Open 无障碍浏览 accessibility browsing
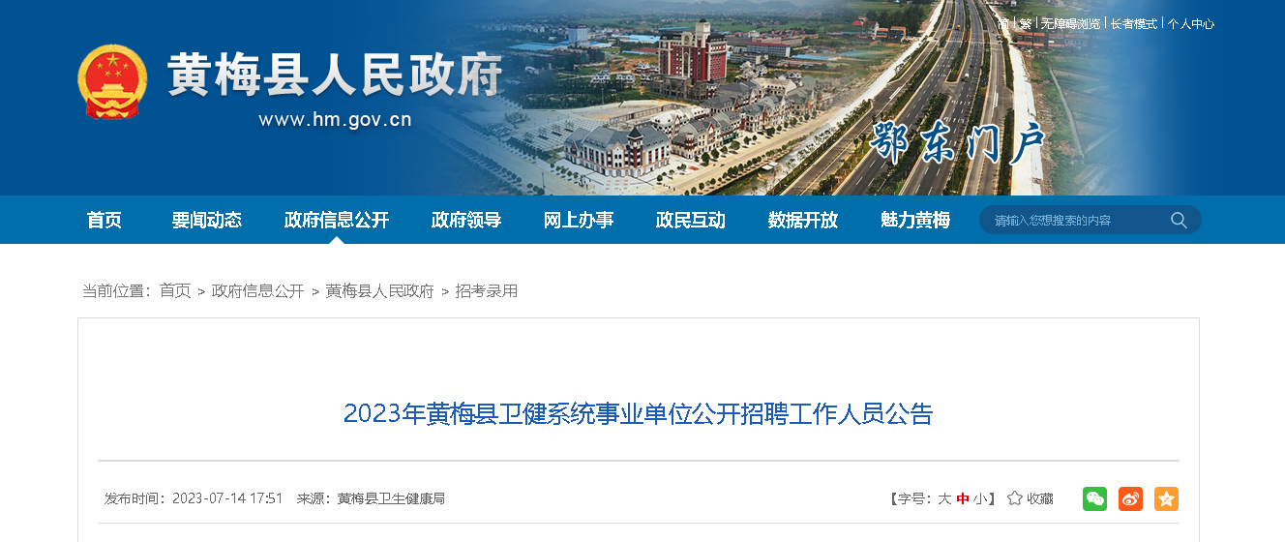 tap(1071, 23)
